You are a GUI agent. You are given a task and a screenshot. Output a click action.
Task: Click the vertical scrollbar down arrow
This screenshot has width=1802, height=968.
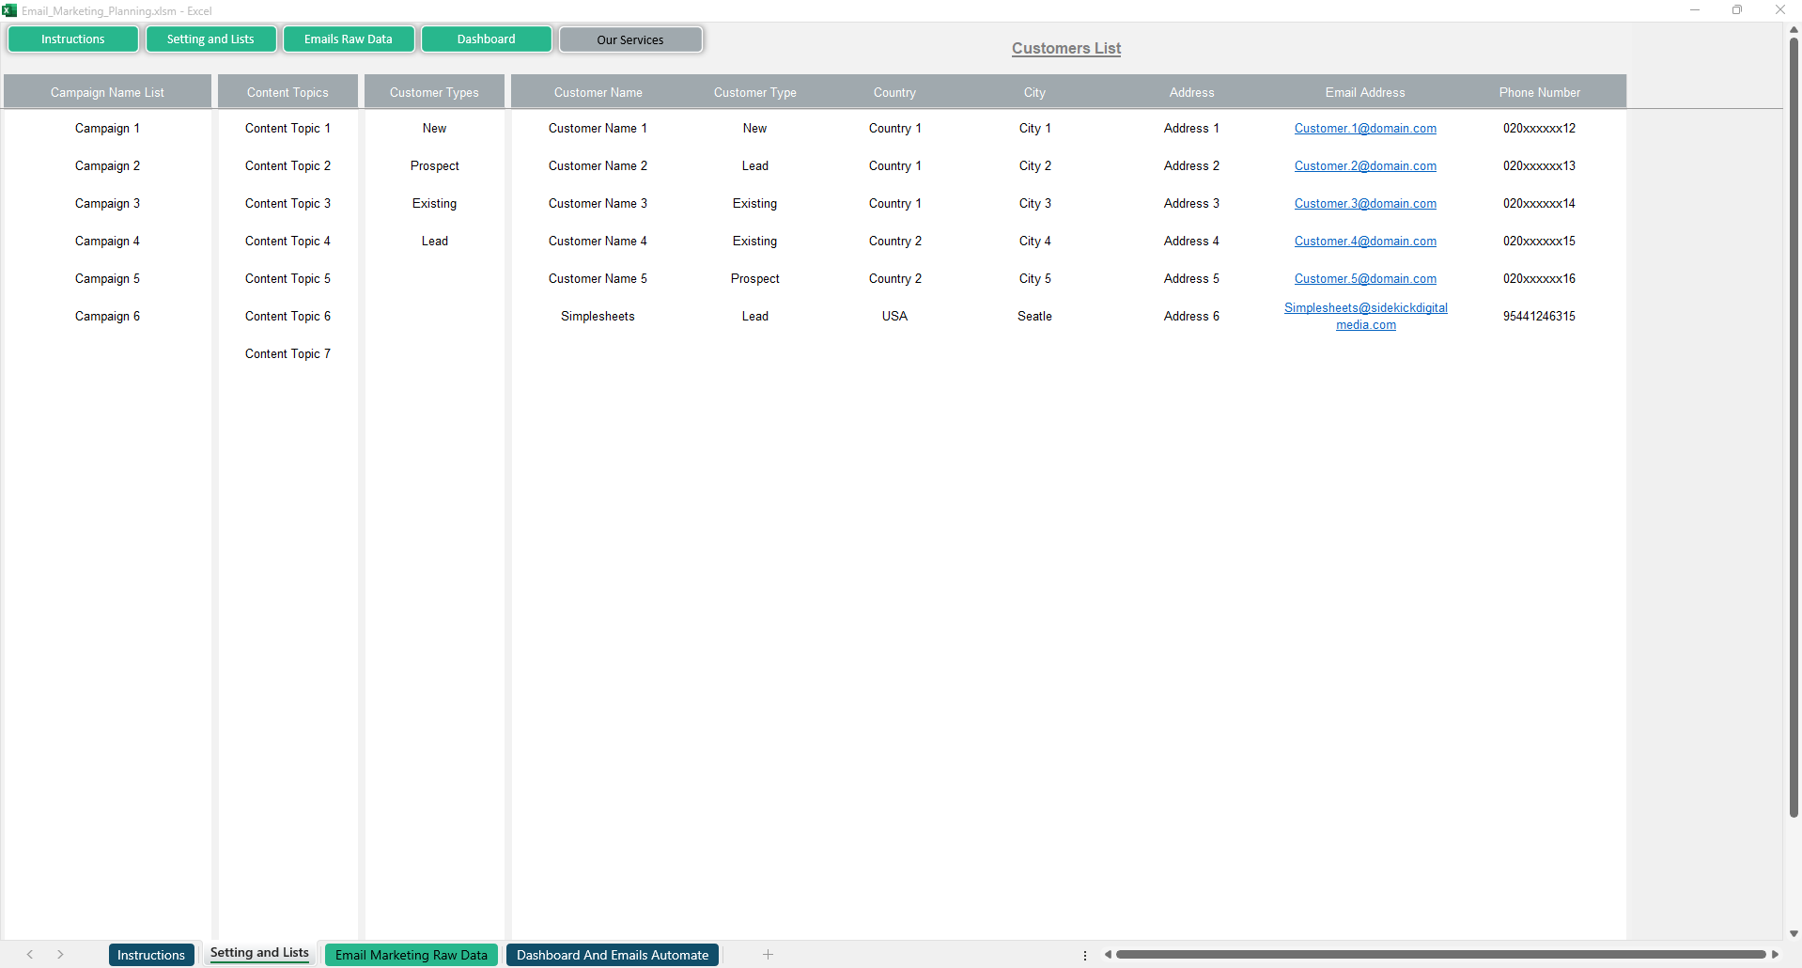1794,933
